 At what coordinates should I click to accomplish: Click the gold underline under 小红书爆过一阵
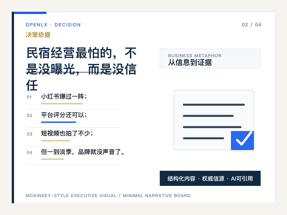tap(62, 104)
